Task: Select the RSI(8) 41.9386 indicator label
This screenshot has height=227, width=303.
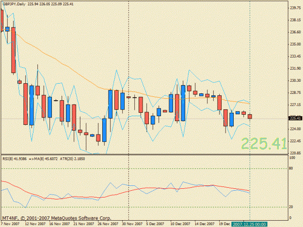Action: [x=15, y=159]
